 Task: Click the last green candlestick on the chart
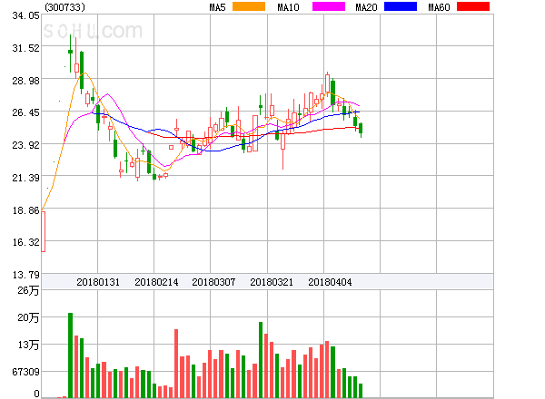coord(361,129)
